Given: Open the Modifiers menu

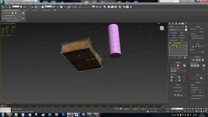Looking at the screenshot, I should pyautogui.click(x=37, y=4).
